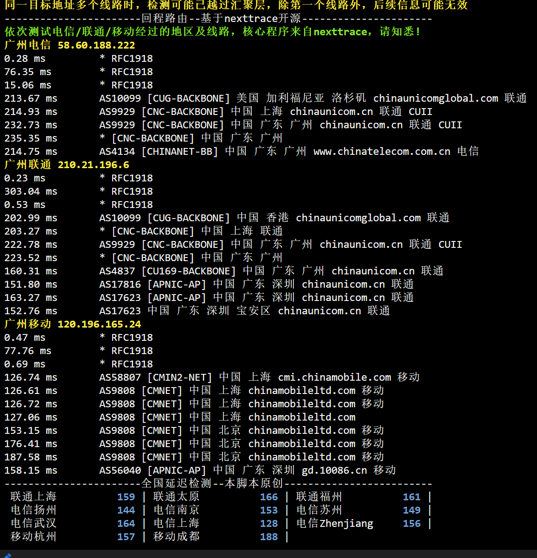Click the 电信Zhenjiang label
The width and height of the screenshot is (537, 558).
click(x=335, y=523)
